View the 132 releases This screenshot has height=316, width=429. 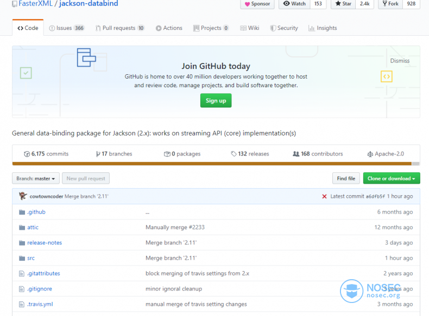[x=250, y=154]
